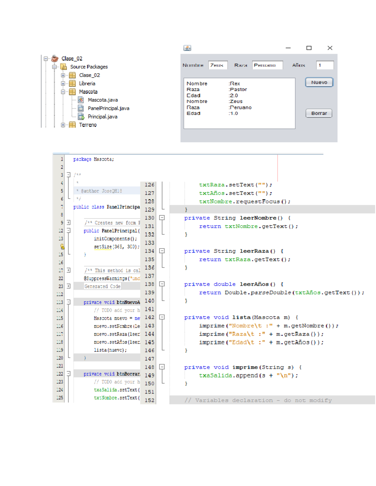Collapse the Mascota package node

pyautogui.click(x=63, y=92)
